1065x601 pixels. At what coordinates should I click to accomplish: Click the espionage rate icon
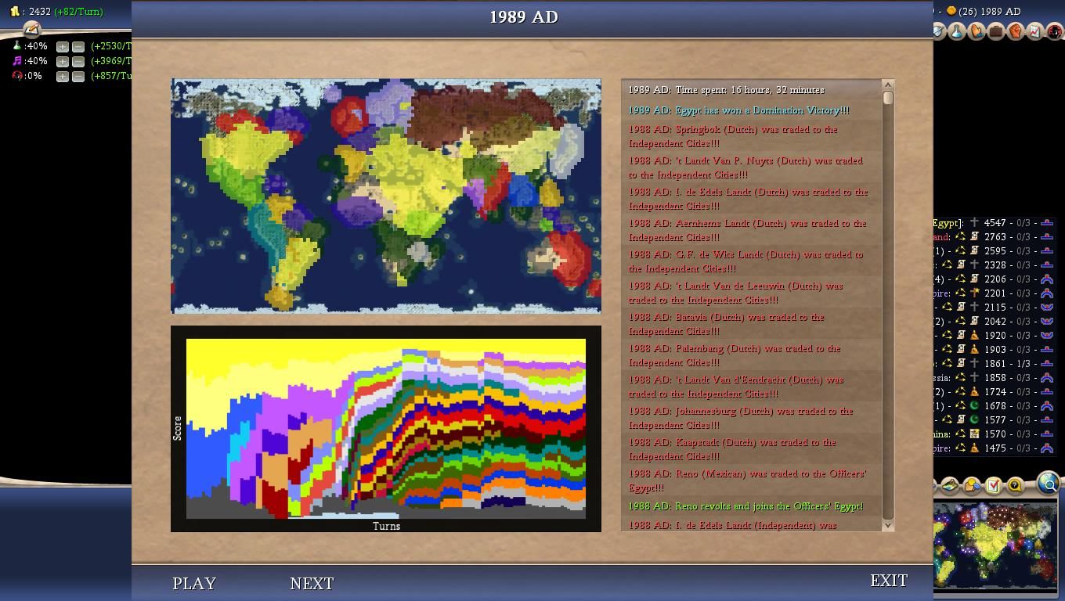[17, 76]
